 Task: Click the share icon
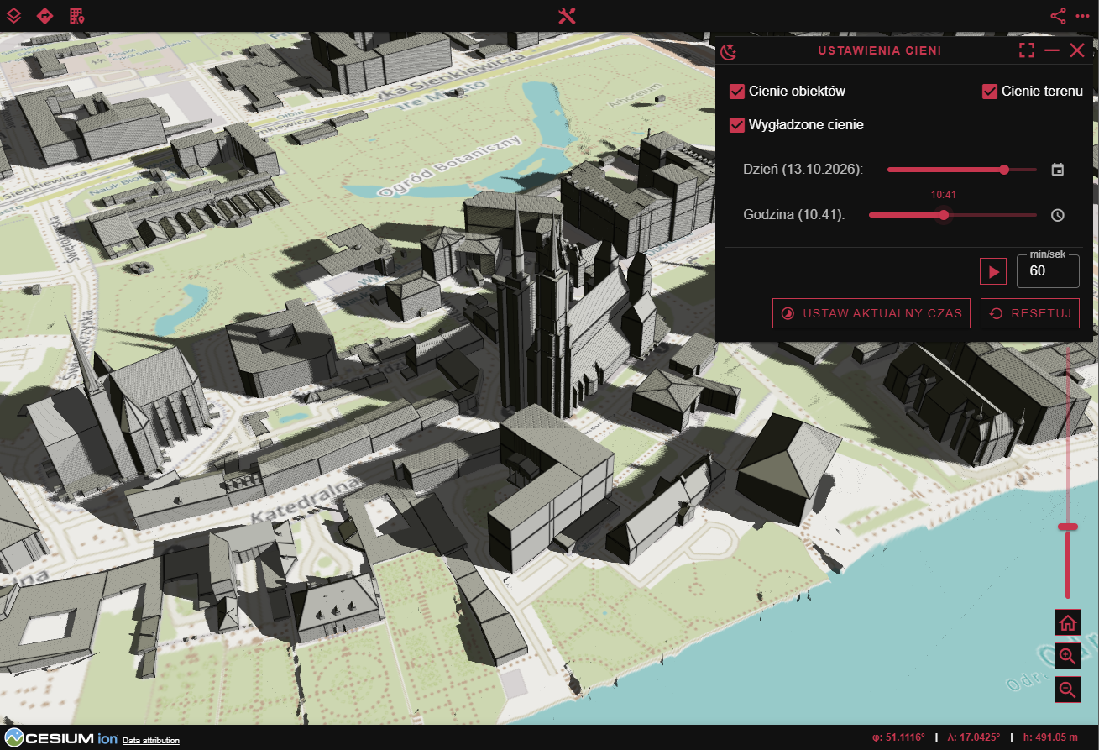click(x=1058, y=15)
